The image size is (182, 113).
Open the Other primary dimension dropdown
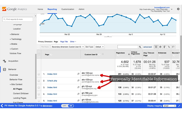(73, 42)
